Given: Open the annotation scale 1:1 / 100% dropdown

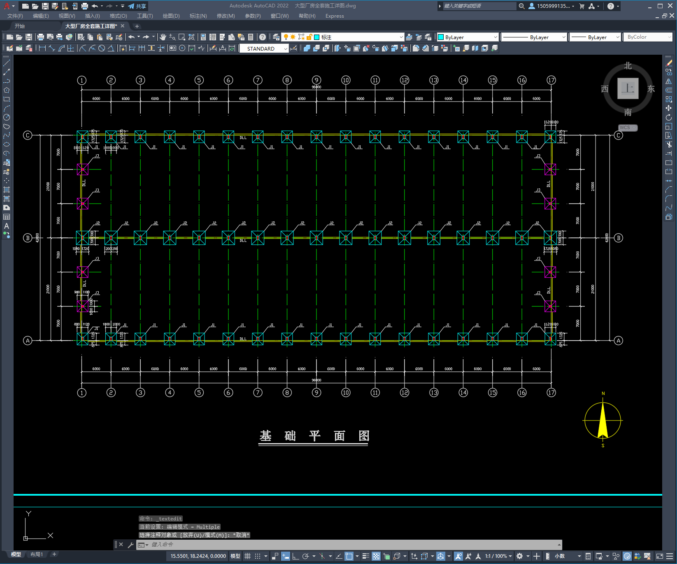Looking at the screenshot, I should [x=498, y=556].
